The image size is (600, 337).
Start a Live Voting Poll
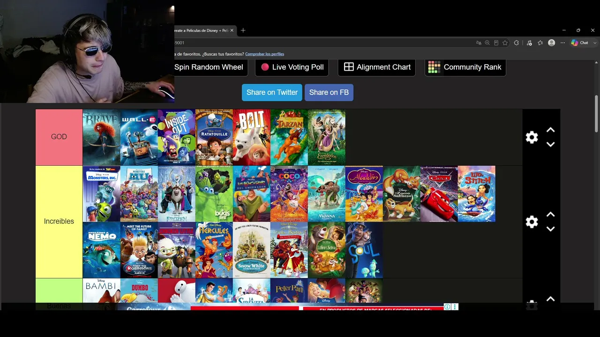pyautogui.click(x=292, y=67)
